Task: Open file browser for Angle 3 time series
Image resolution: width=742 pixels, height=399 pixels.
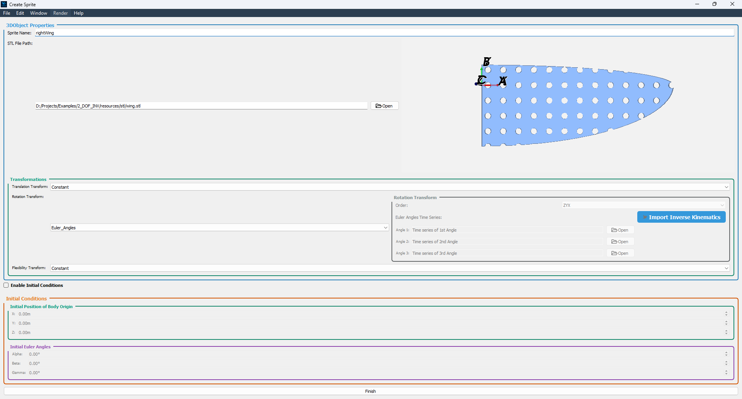Action: [x=620, y=253]
